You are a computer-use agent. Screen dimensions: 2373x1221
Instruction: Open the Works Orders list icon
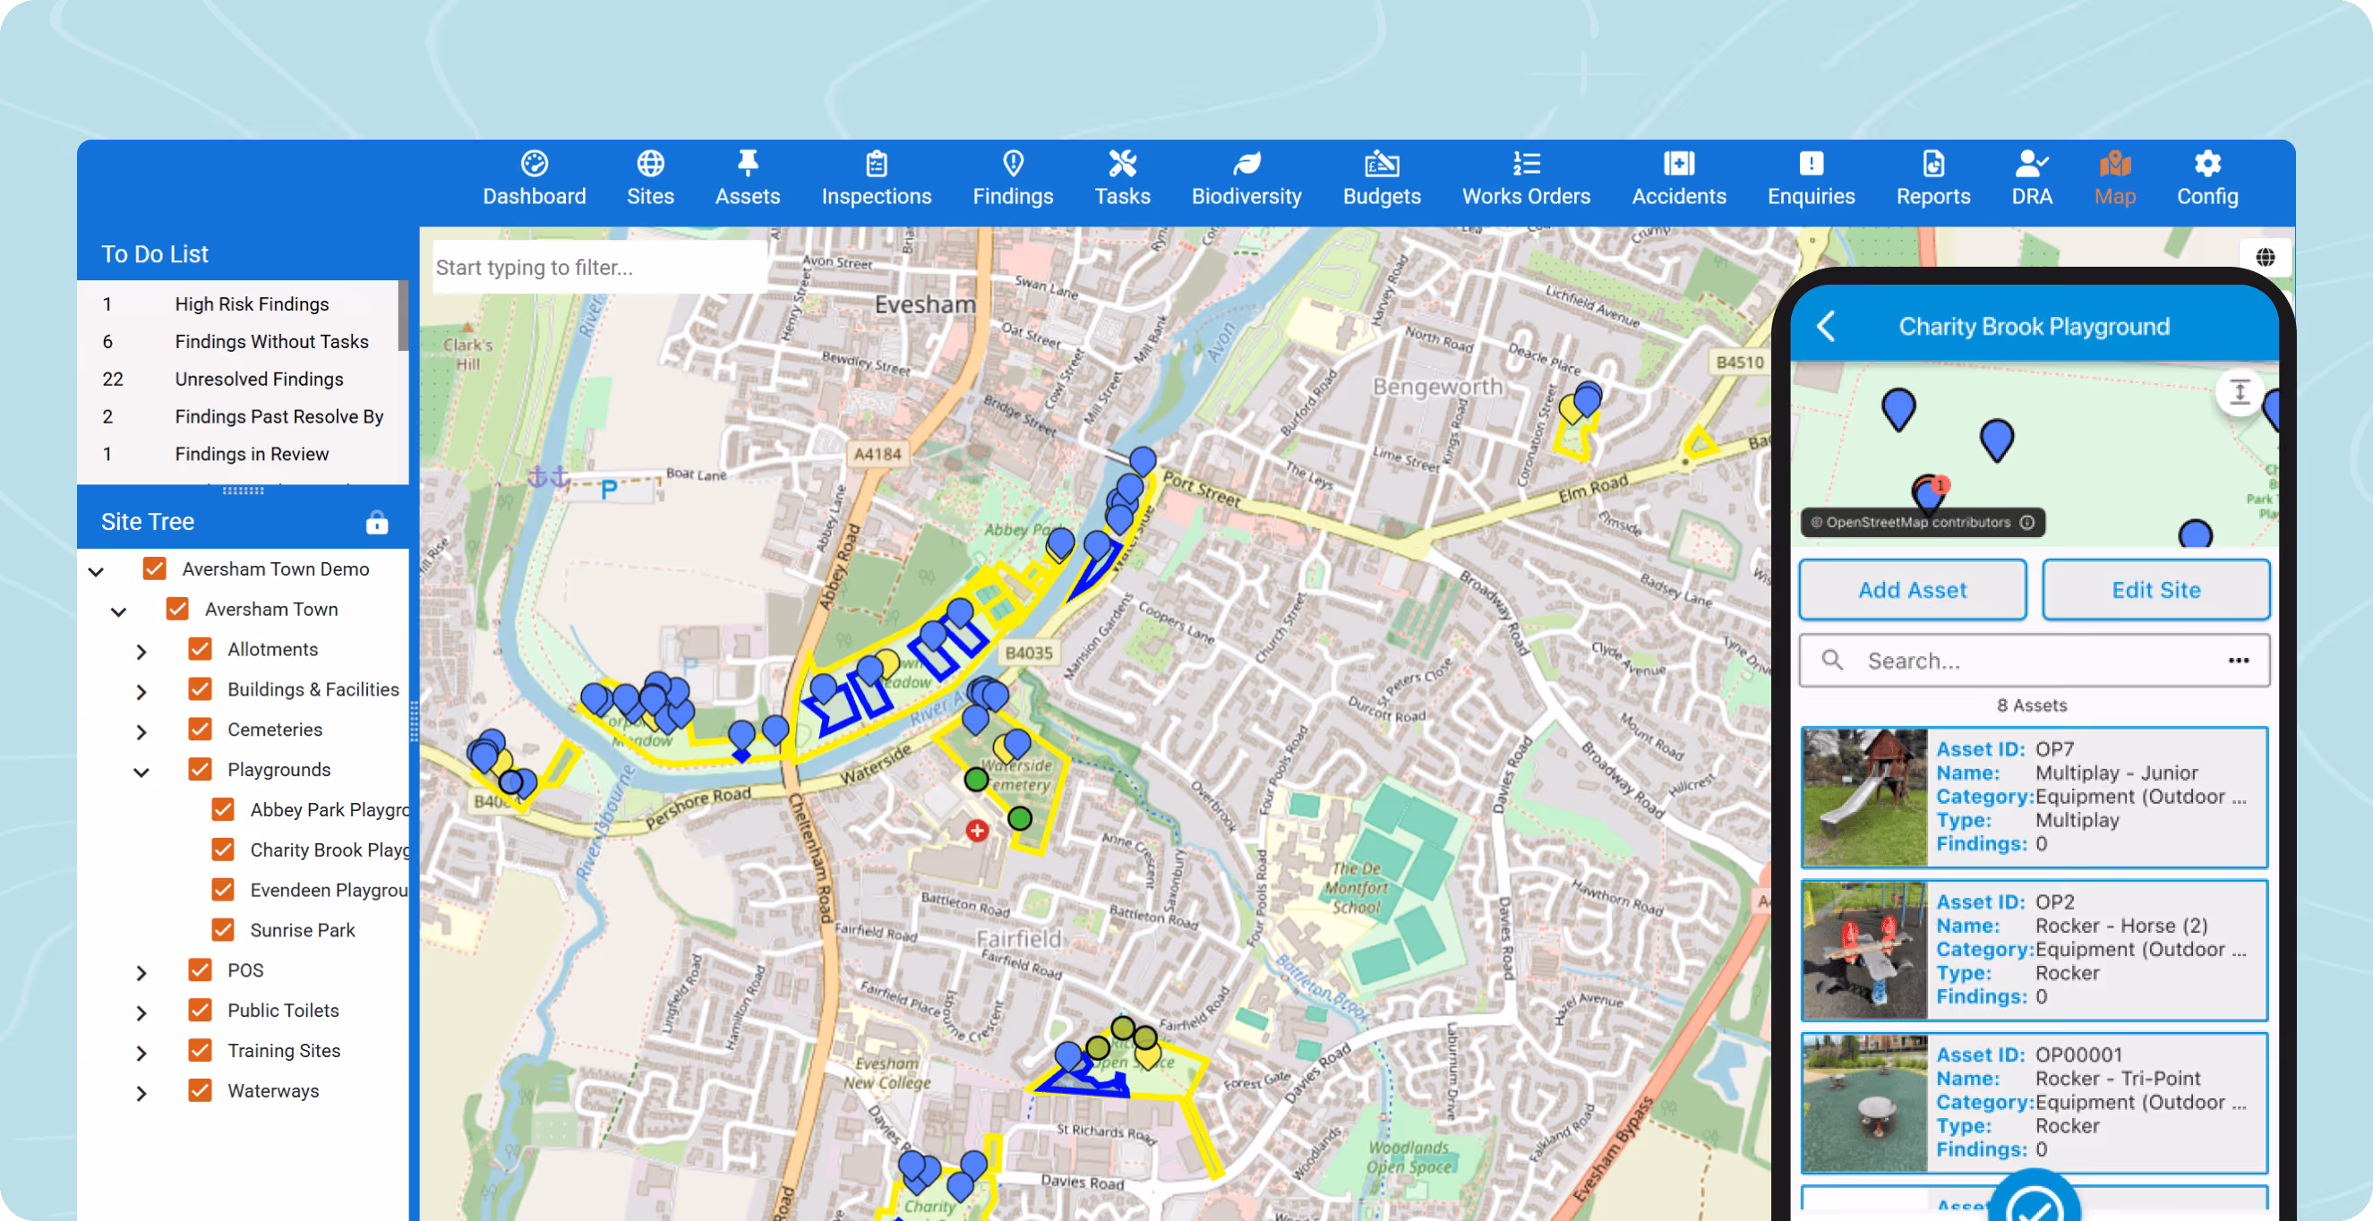click(1527, 164)
